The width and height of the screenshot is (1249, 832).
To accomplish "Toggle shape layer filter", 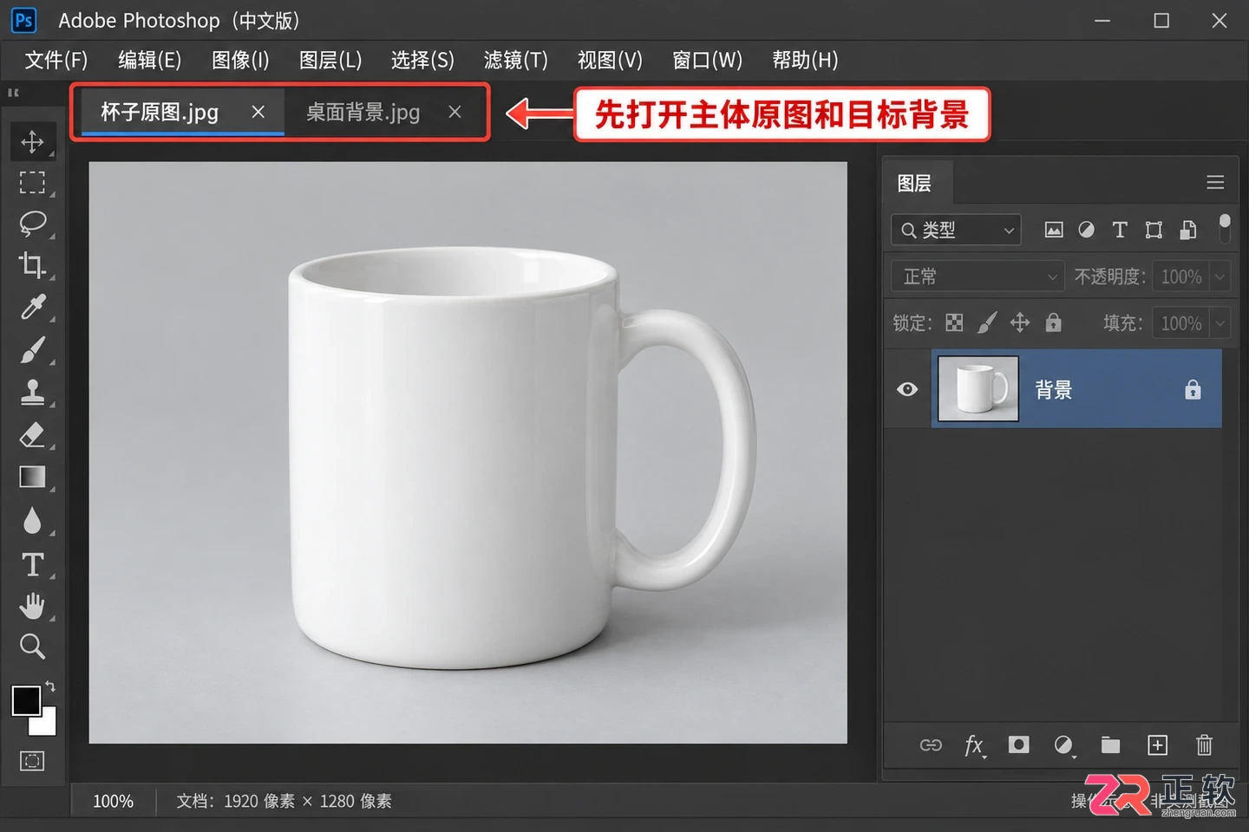I will click(1154, 230).
